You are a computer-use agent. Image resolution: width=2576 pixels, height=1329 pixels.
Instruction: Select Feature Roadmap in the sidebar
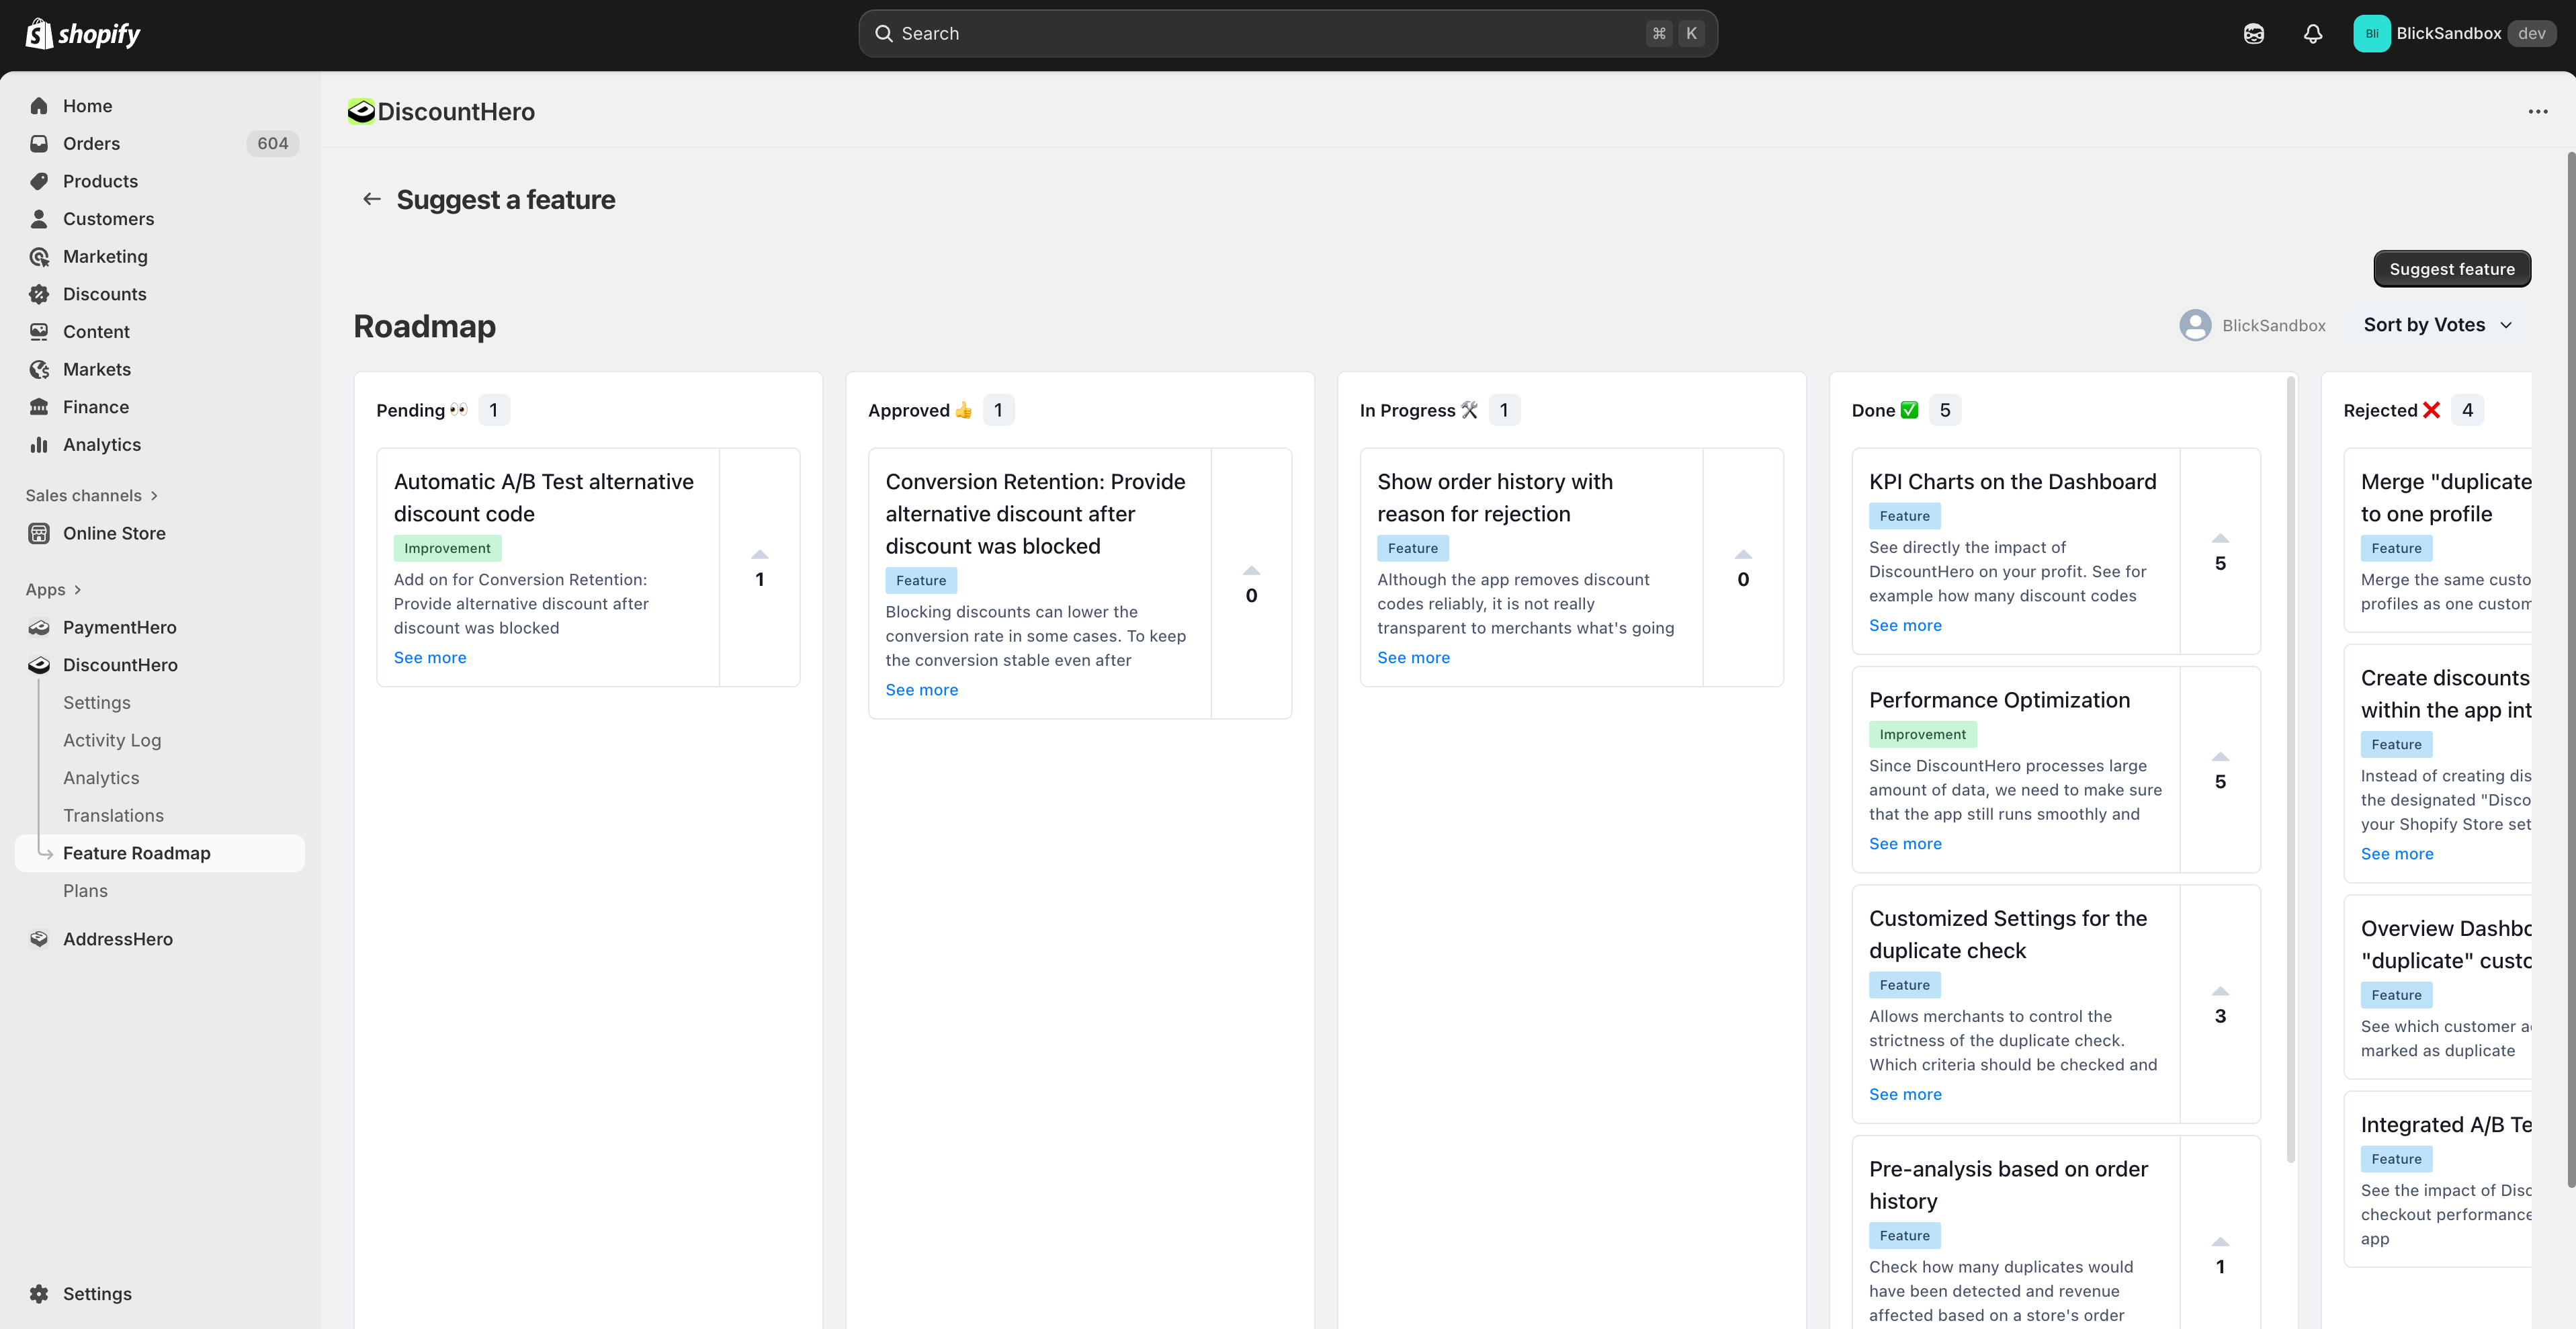160,853
